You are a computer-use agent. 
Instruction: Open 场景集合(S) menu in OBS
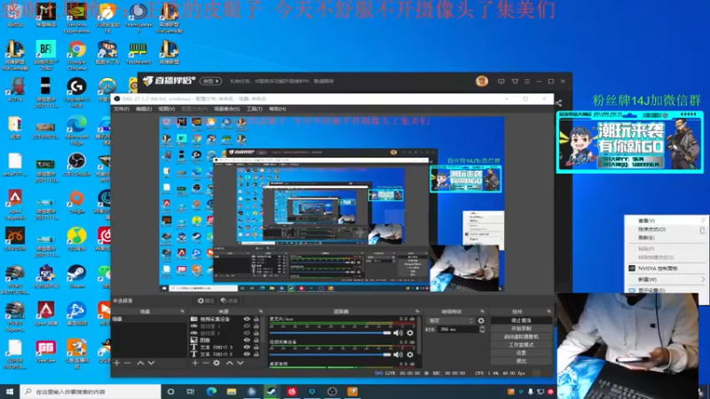(x=226, y=108)
